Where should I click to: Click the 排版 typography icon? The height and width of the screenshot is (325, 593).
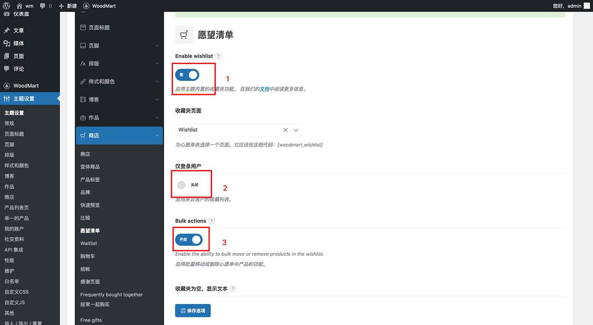83,64
